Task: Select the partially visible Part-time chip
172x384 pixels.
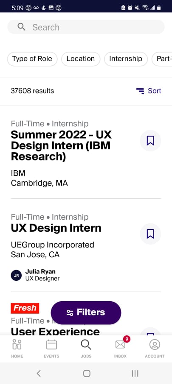Action: coord(162,59)
